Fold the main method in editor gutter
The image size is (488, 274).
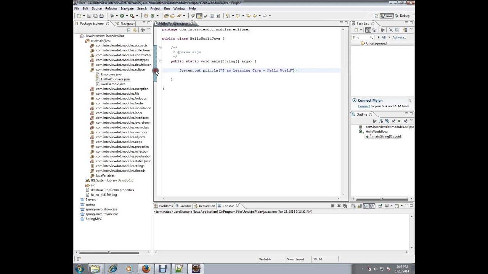coord(160,61)
